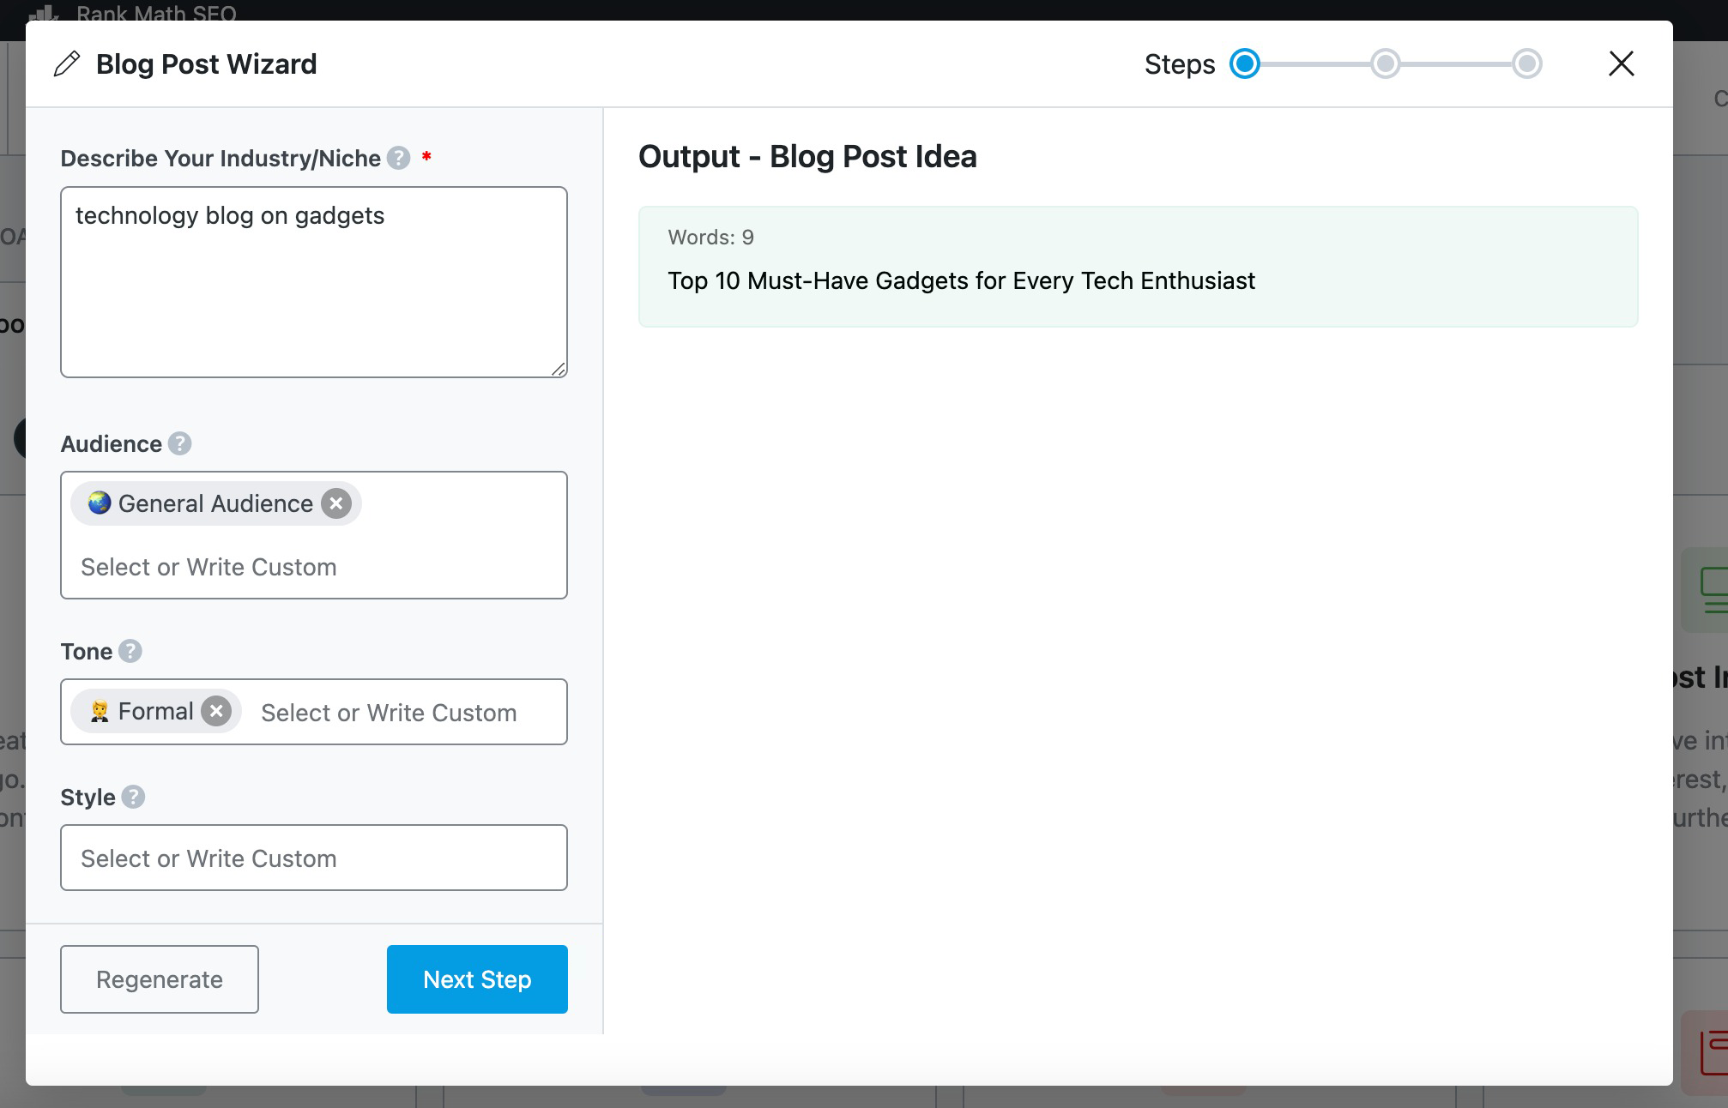
Task: Remove the Formal tone tag
Action: [x=216, y=712]
